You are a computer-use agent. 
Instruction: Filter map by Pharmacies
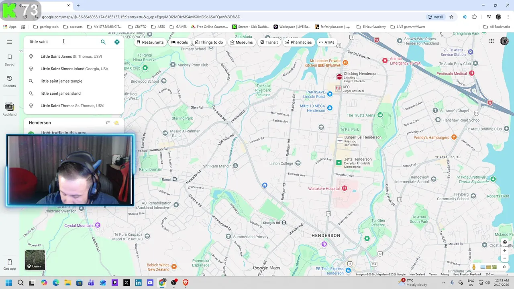[298, 42]
